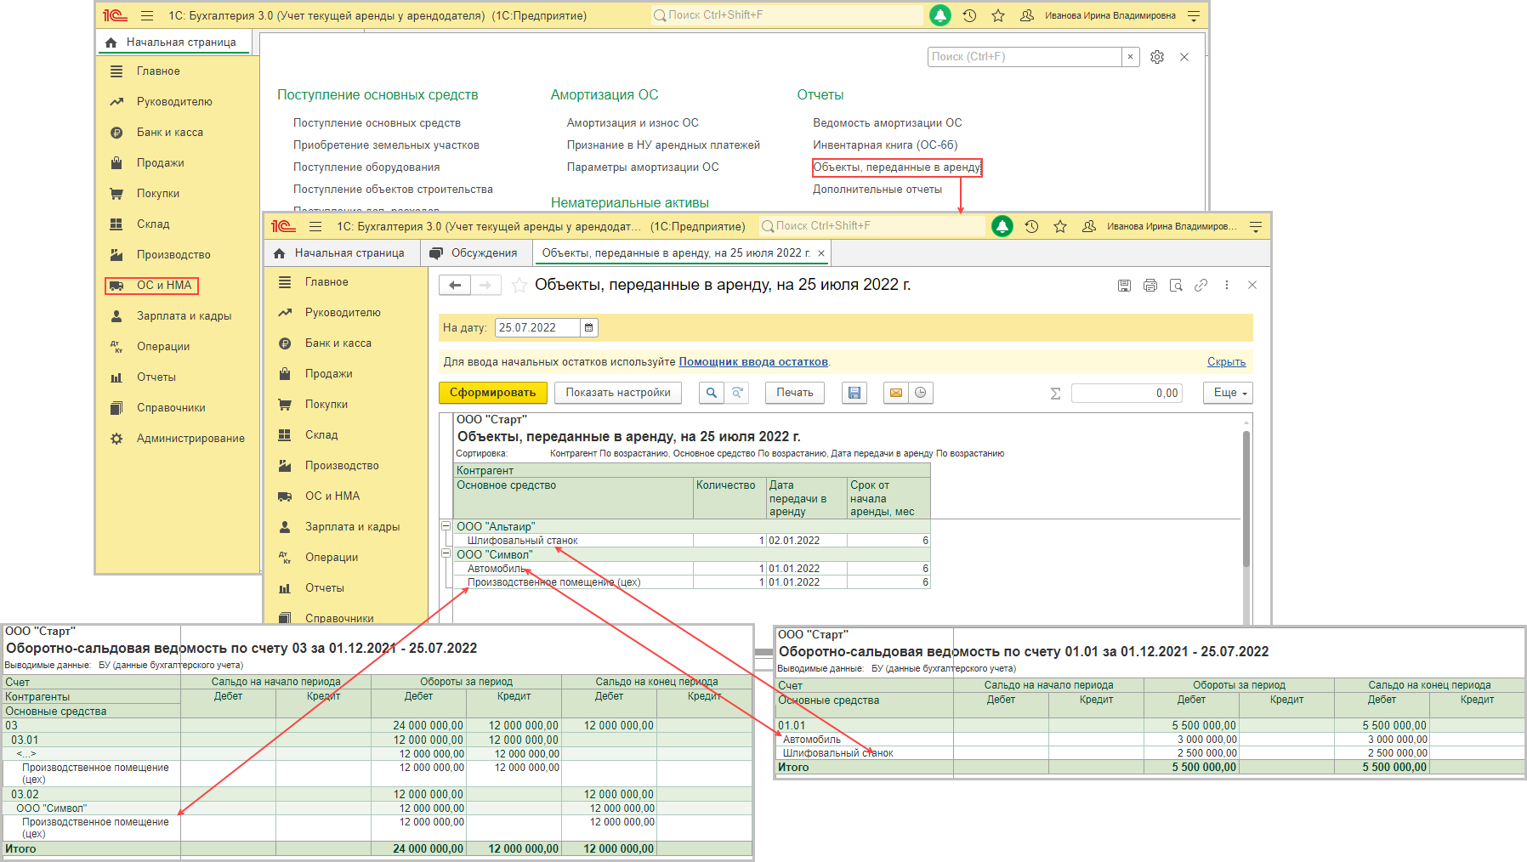Screen dimensions: 1527x862
Task: Open Объекты, переданные в аренду report link
Action: coord(897,167)
